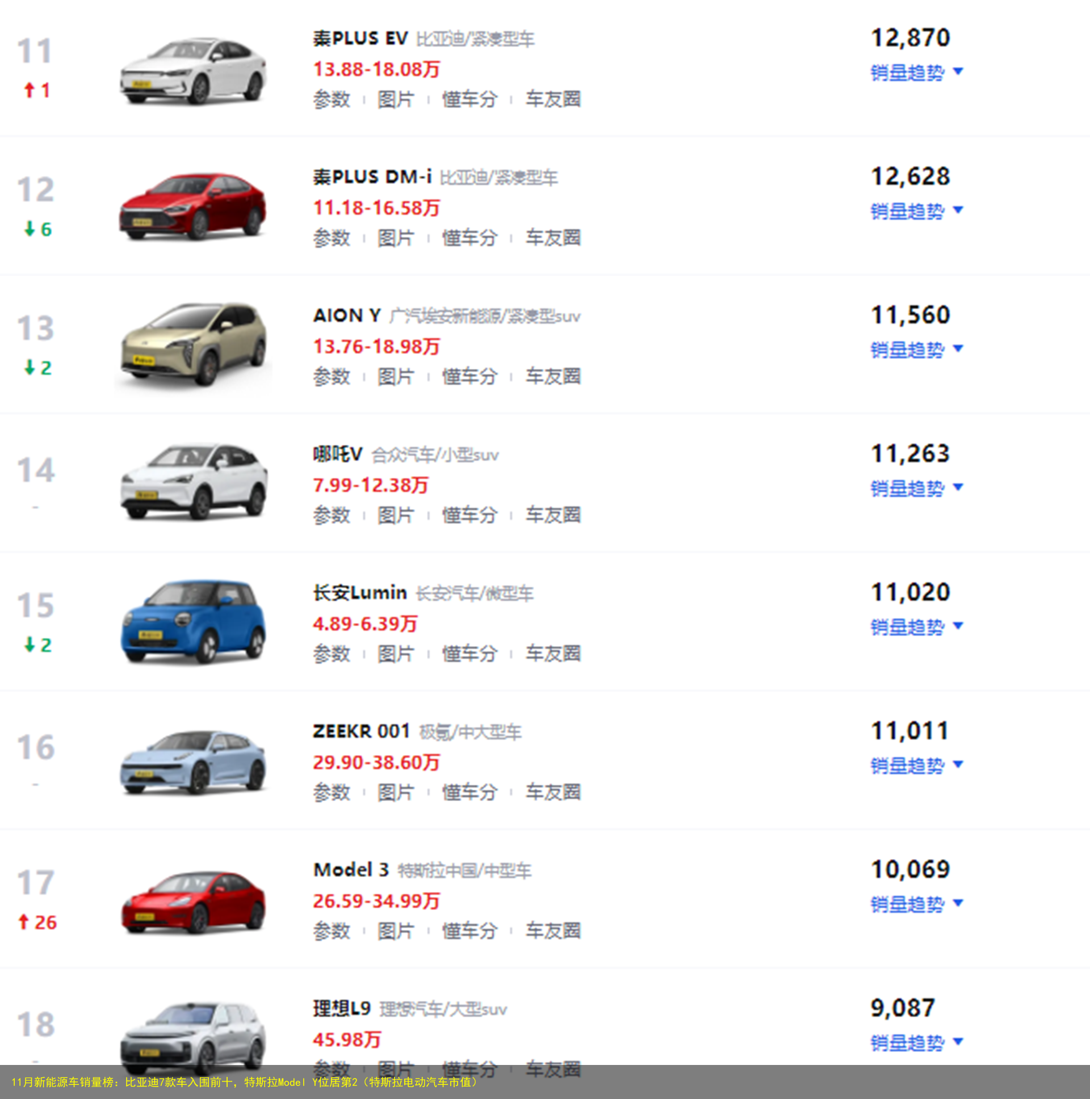The image size is (1090, 1099).
Task: Click the 9,087 sales figure
Action: [903, 1009]
